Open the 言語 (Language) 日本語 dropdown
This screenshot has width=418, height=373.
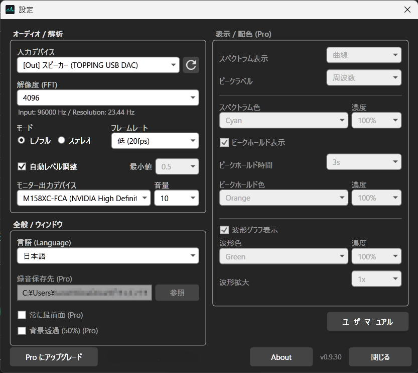coord(108,256)
